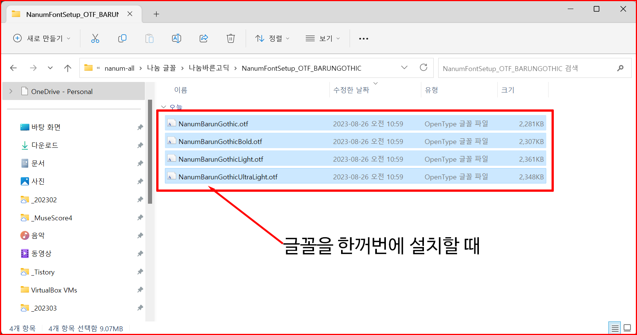Unpin 문서 using its pin icon

tap(140, 164)
